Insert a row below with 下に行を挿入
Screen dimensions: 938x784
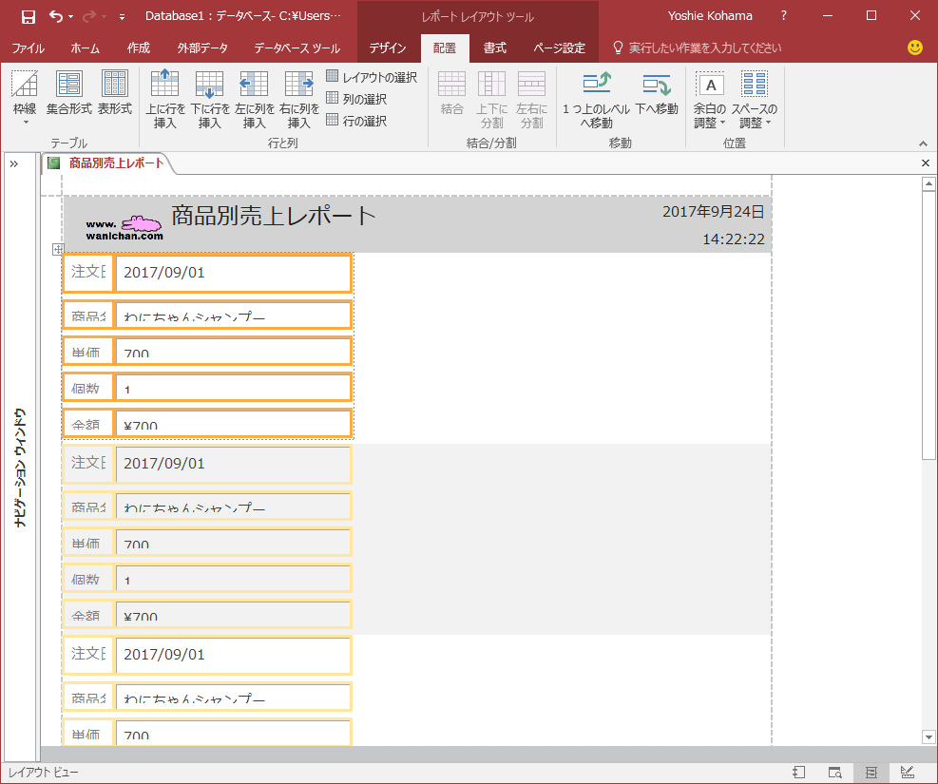tap(210, 99)
